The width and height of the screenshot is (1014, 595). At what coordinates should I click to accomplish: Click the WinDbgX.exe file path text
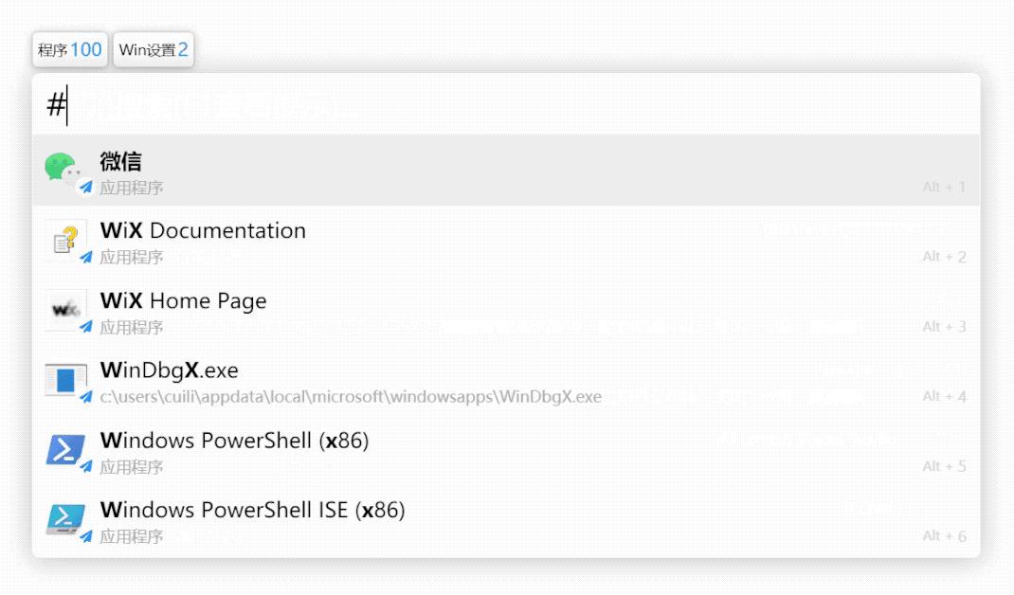(351, 397)
